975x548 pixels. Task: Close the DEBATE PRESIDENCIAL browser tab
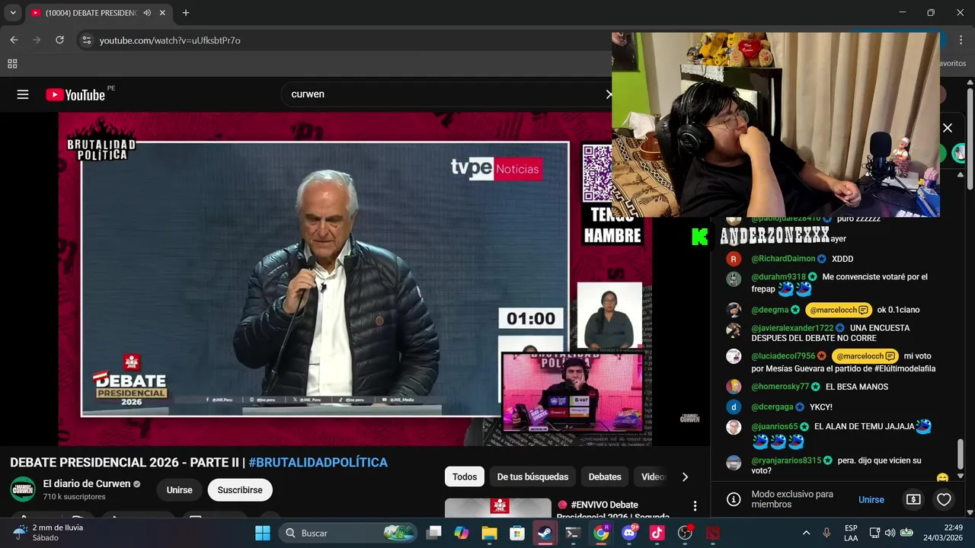coord(162,13)
